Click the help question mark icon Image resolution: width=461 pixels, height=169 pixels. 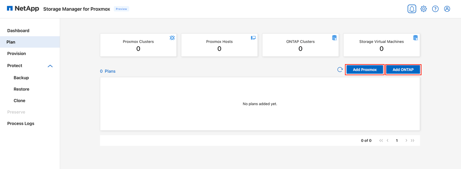click(x=435, y=9)
